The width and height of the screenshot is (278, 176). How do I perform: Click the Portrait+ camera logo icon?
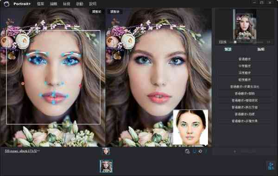click(x=6, y=4)
